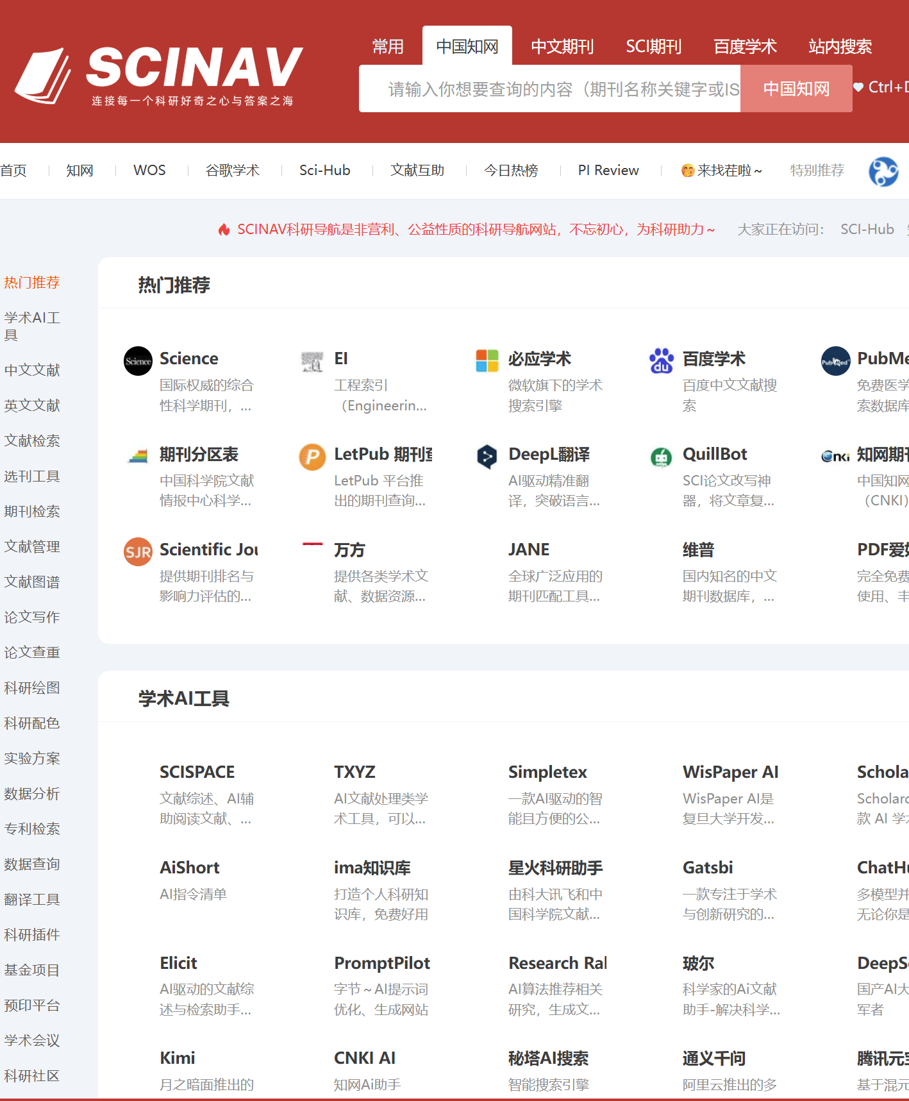Click the 期刊分区表 rainbow icon
This screenshot has height=1101, width=909.
coord(138,457)
